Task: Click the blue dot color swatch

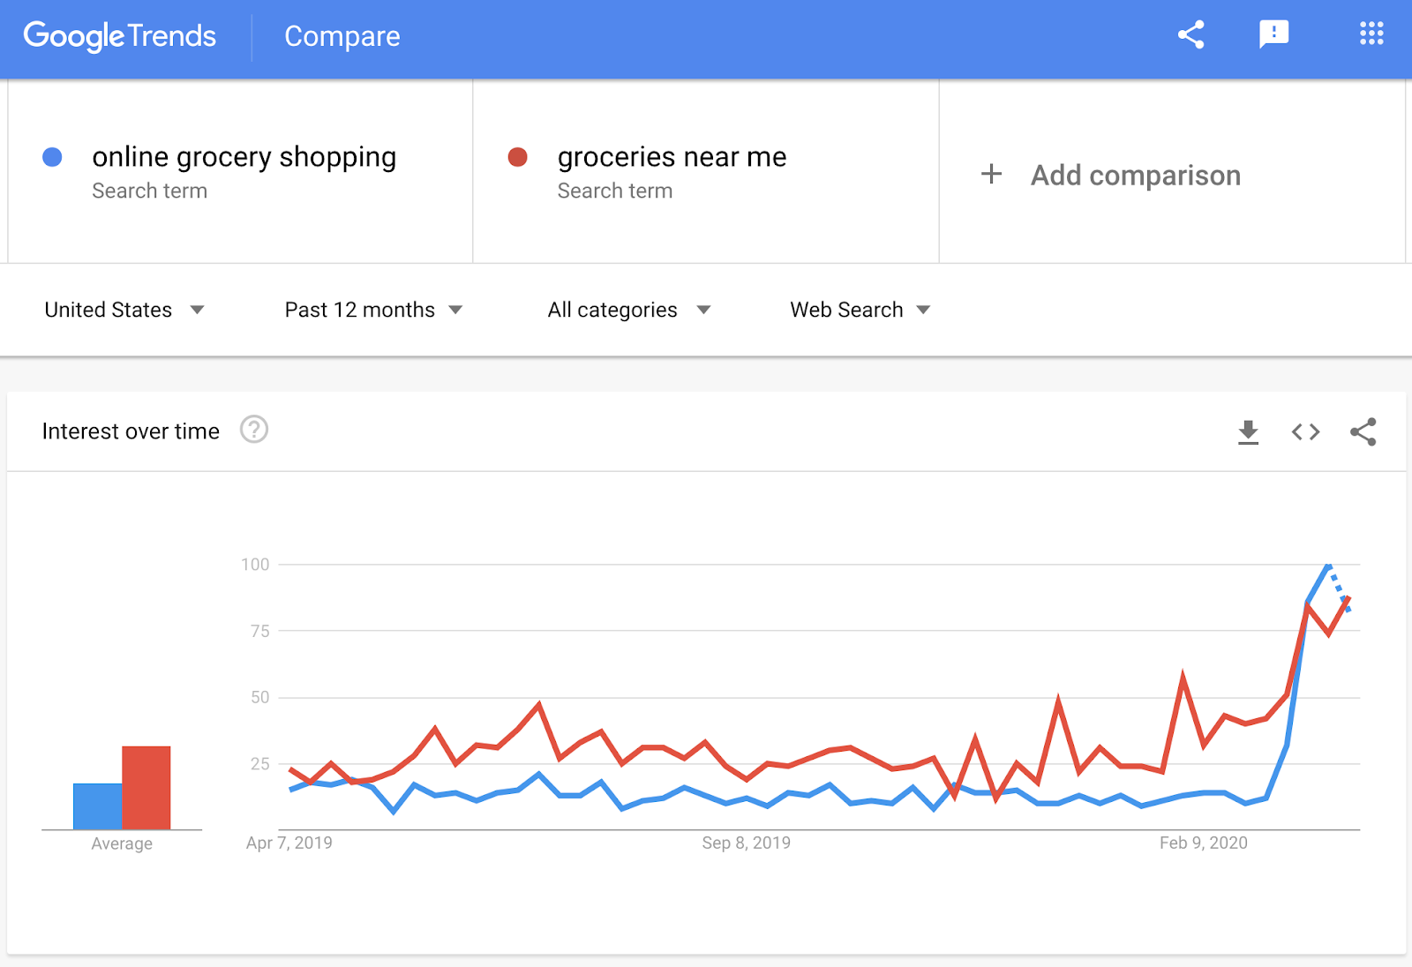Action: pyautogui.click(x=52, y=157)
